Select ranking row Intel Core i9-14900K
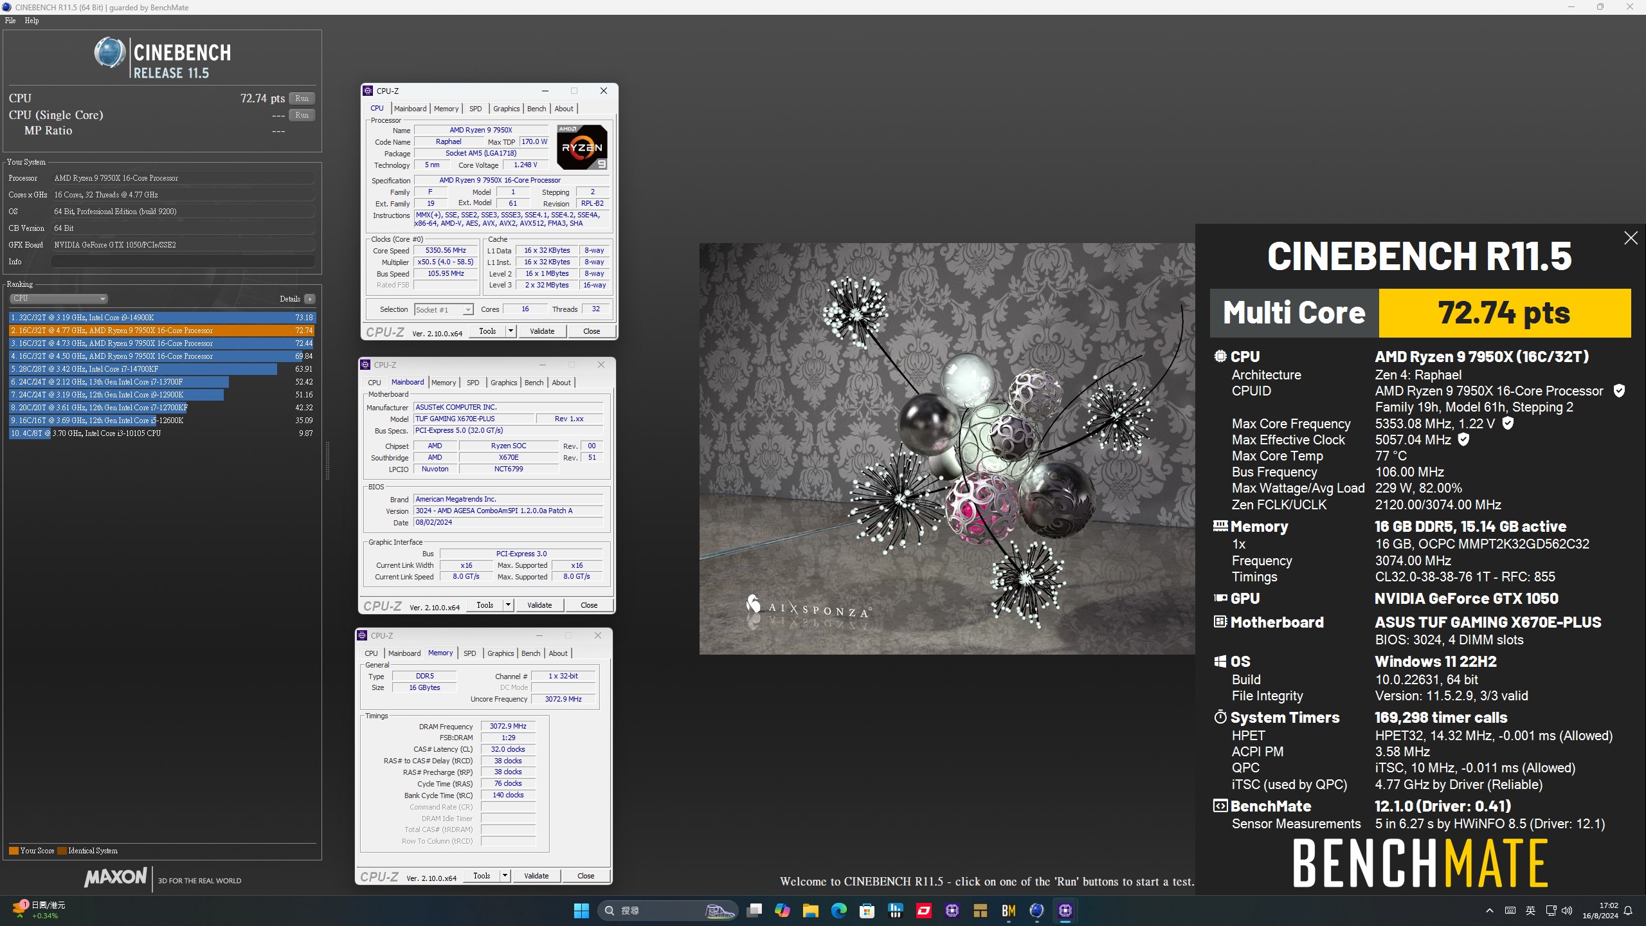The width and height of the screenshot is (1646, 926). pos(162,318)
